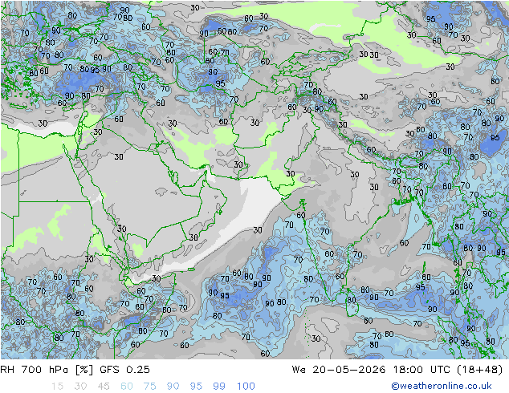Click the RH 700 hPa title text
Image resolution: width=509 pixels, height=393 pixels.
(35, 369)
